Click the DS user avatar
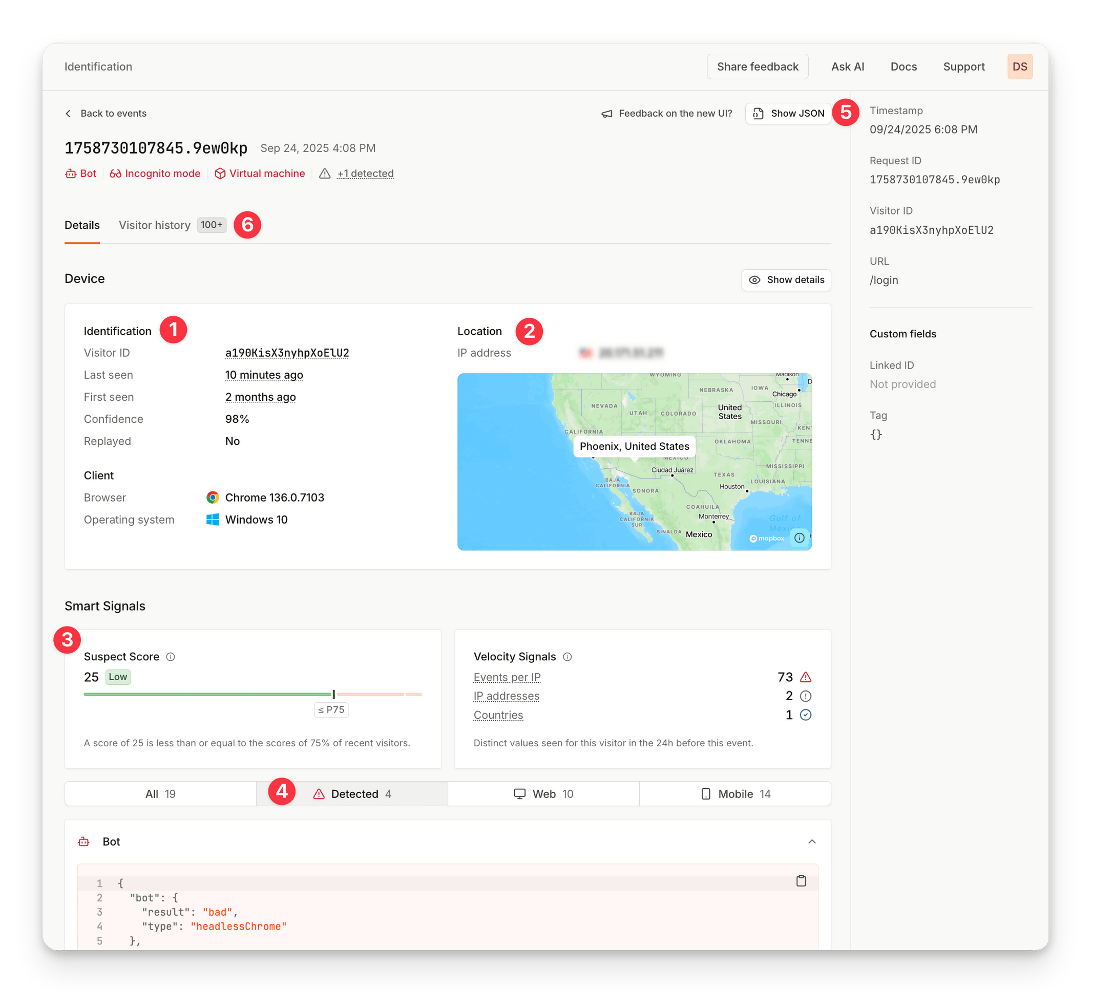Viewport: 1093px width, 993px height. (1020, 67)
